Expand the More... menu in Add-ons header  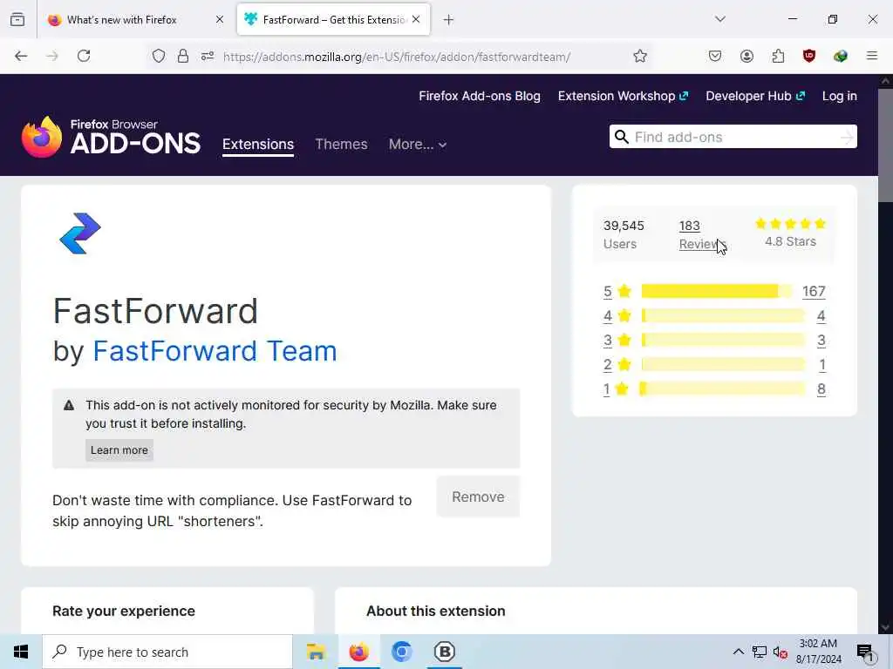418,145
